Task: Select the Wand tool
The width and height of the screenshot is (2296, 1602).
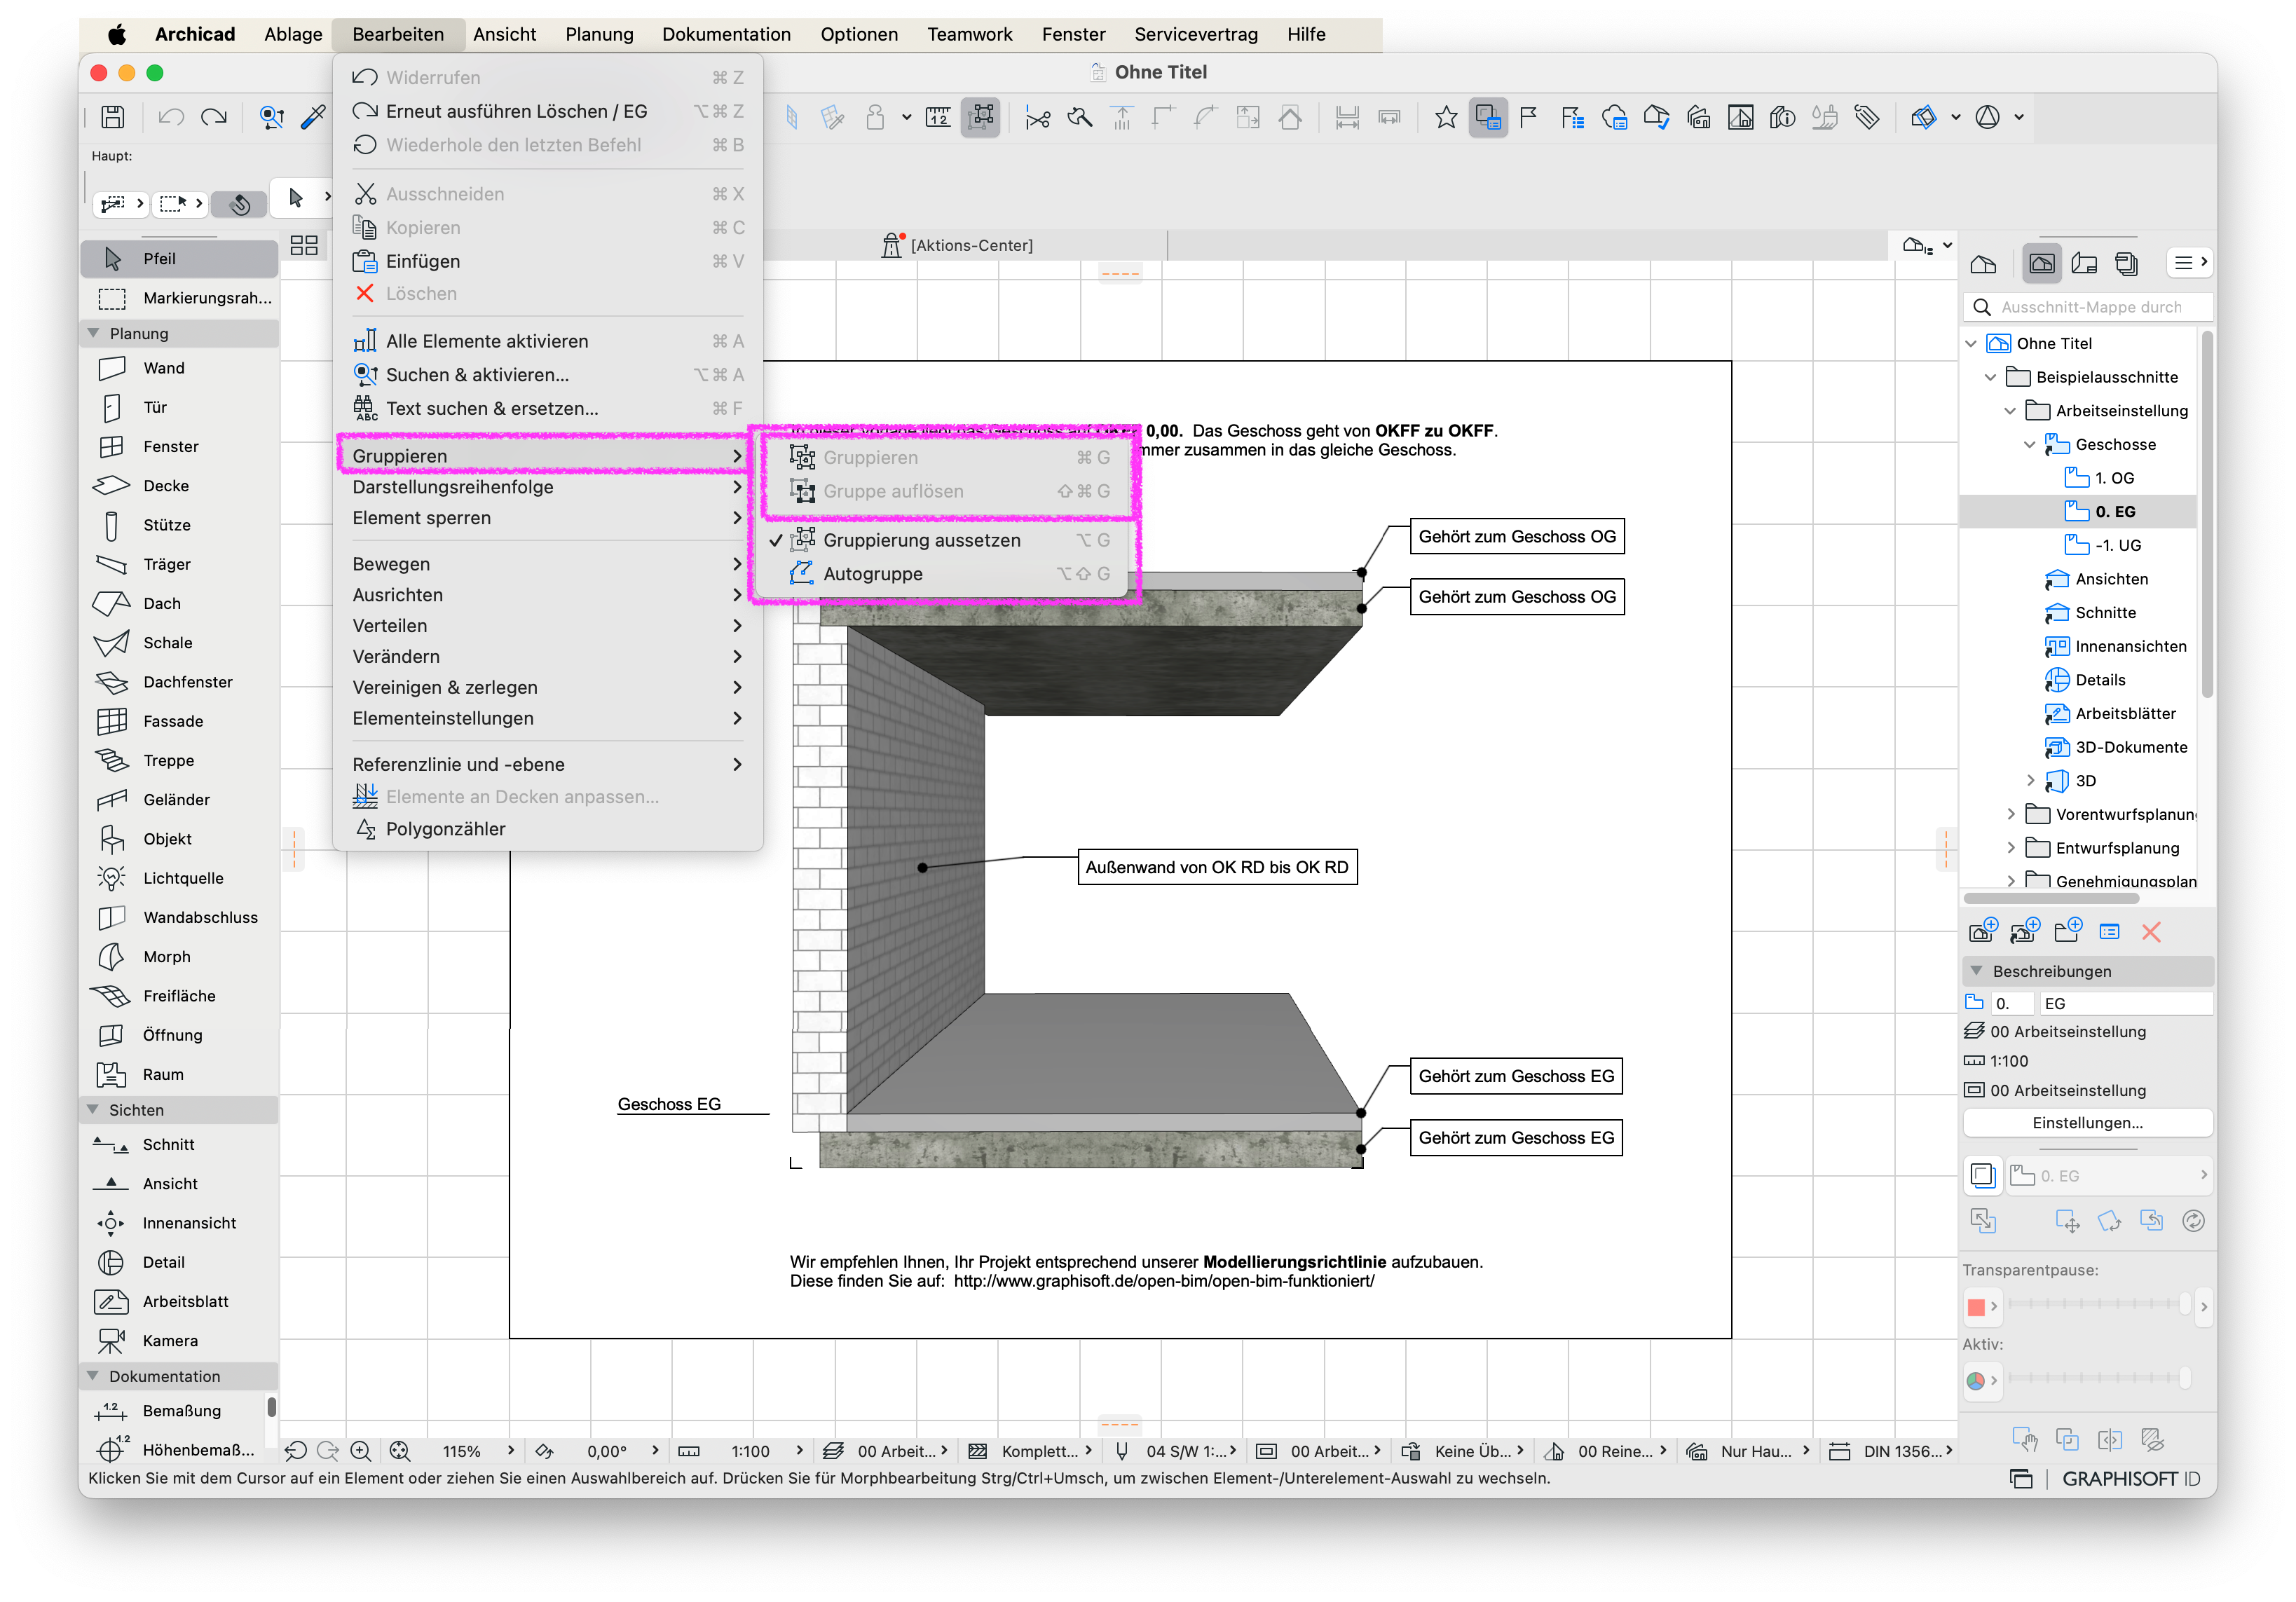Action: click(x=178, y=368)
